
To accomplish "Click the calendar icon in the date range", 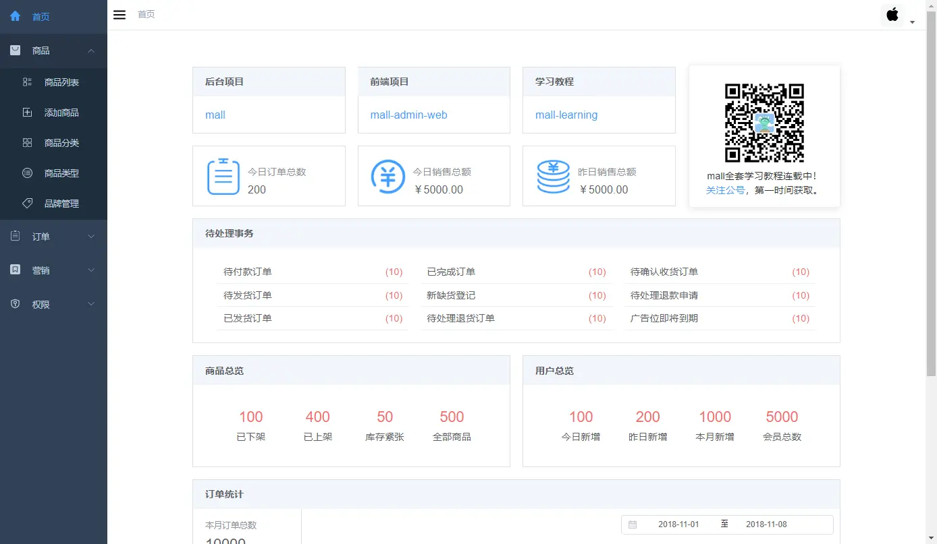I will (x=633, y=524).
